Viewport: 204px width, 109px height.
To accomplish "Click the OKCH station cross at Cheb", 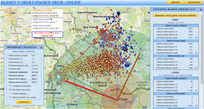I will [x=117, y=100].
